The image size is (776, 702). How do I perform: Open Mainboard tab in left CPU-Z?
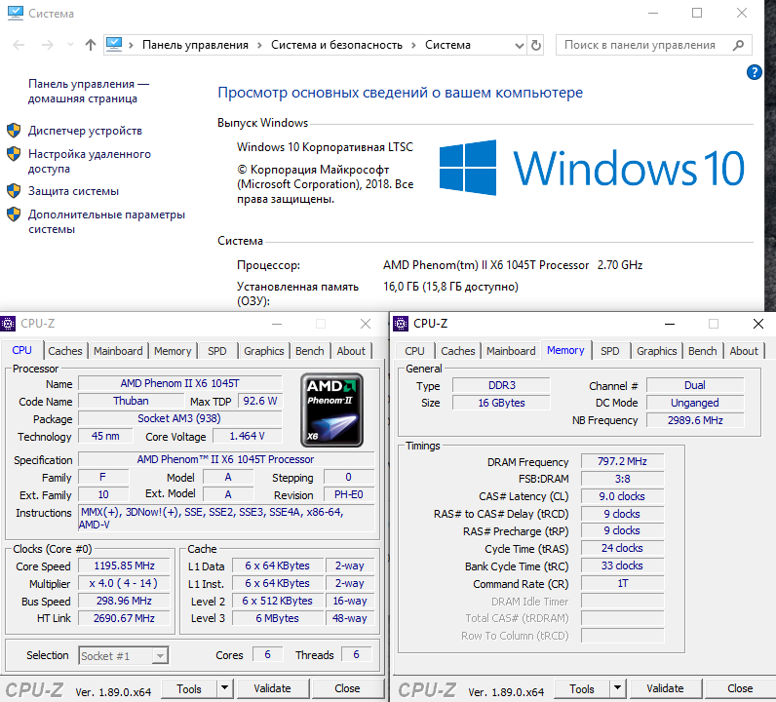118,351
